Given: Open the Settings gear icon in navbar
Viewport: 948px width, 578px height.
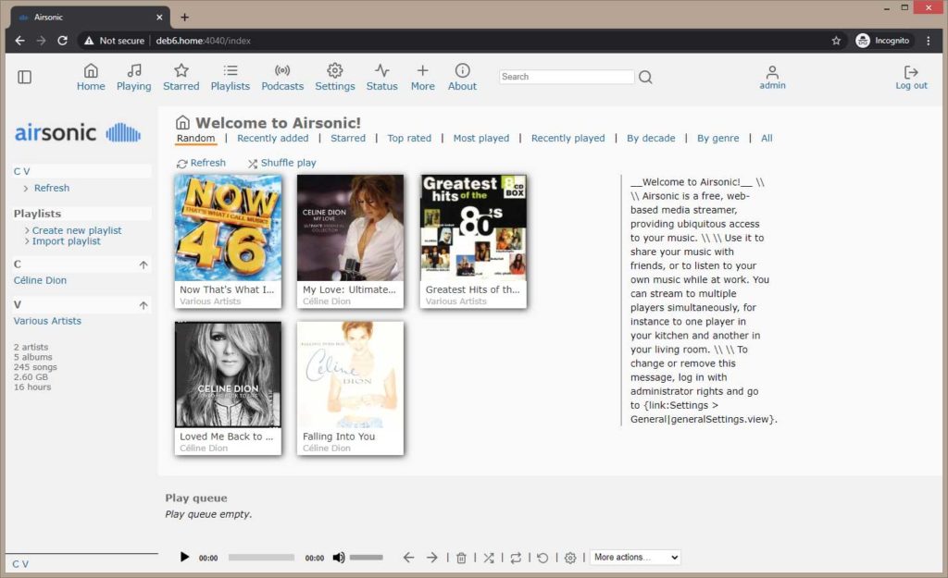Looking at the screenshot, I should click(335, 70).
